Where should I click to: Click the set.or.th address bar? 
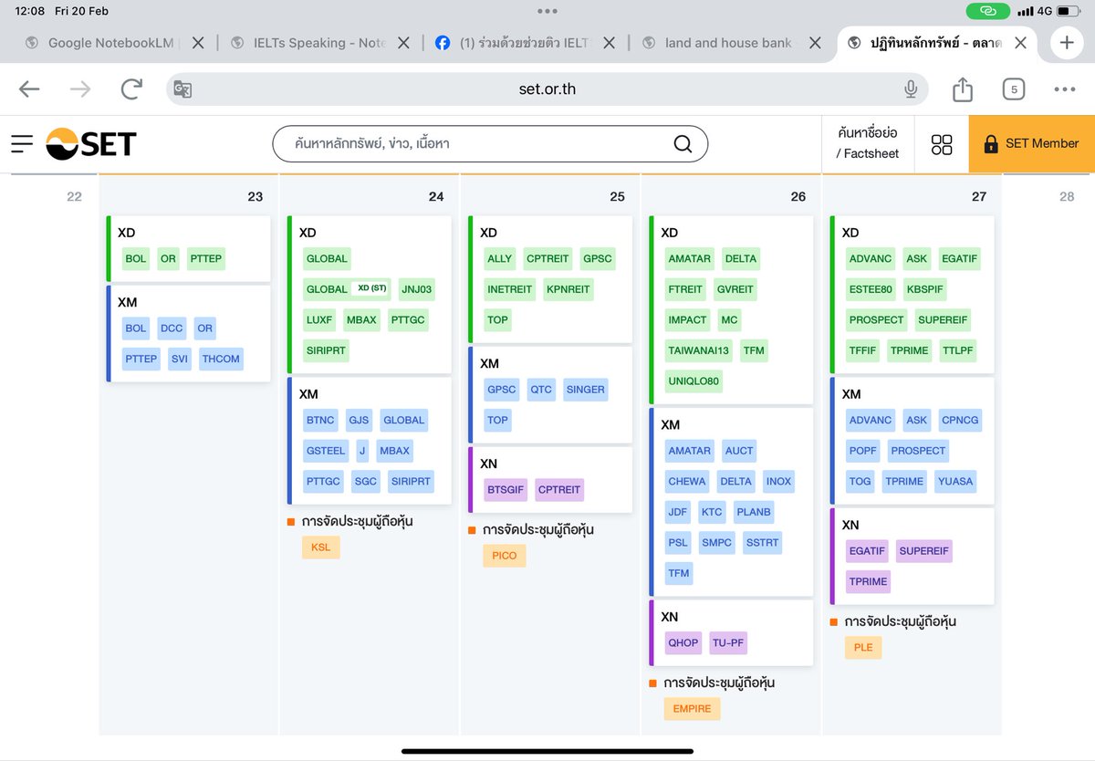pyautogui.click(x=547, y=89)
